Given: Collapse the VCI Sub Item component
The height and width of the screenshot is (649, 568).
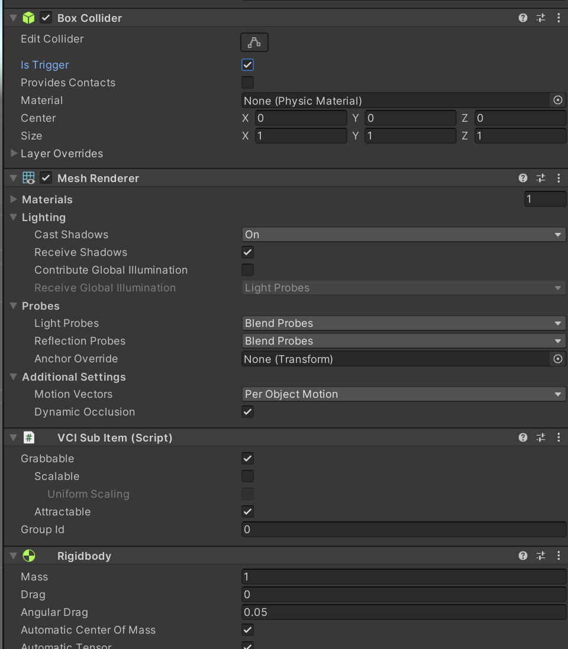Looking at the screenshot, I should pyautogui.click(x=13, y=437).
